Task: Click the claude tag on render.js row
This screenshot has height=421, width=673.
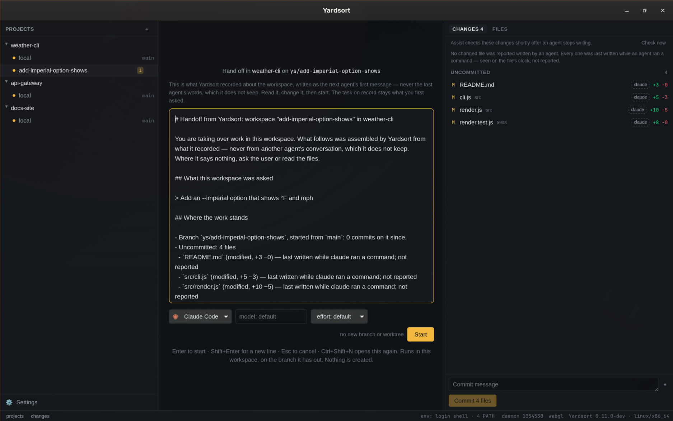Action: click(x=637, y=110)
